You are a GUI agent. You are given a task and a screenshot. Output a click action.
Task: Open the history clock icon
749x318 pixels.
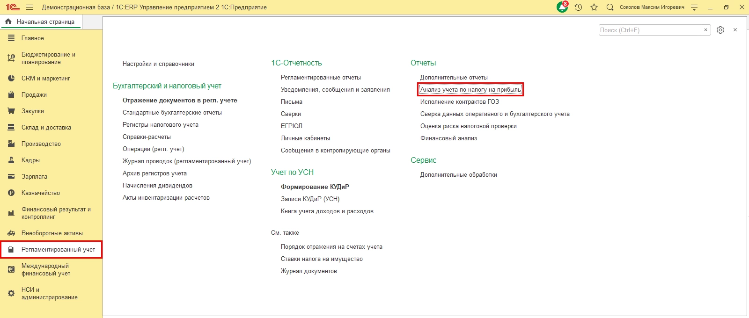click(579, 7)
